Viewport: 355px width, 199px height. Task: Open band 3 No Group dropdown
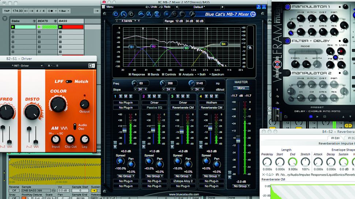click(x=183, y=176)
